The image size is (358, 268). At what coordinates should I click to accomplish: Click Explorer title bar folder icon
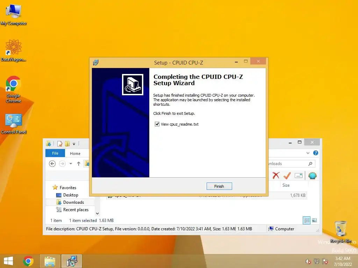[x=48, y=143]
